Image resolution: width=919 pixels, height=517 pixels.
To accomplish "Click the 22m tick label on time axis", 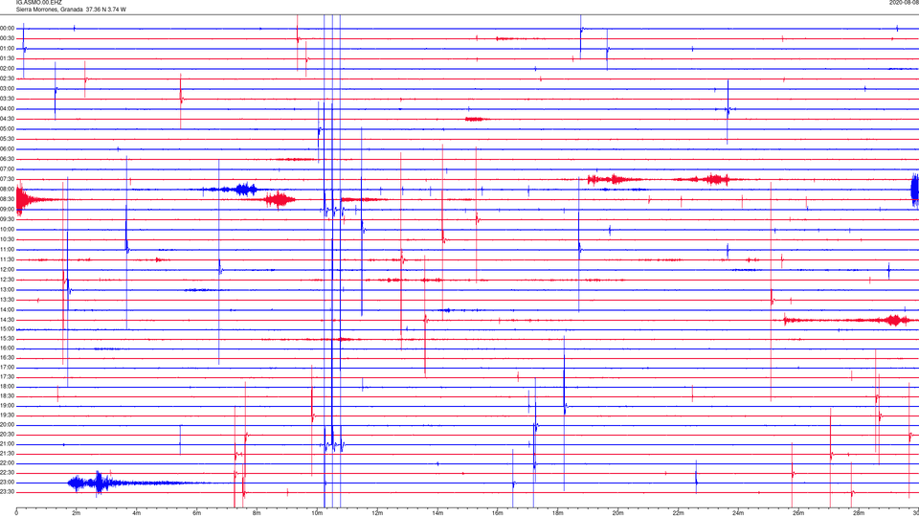I will coord(678,513).
